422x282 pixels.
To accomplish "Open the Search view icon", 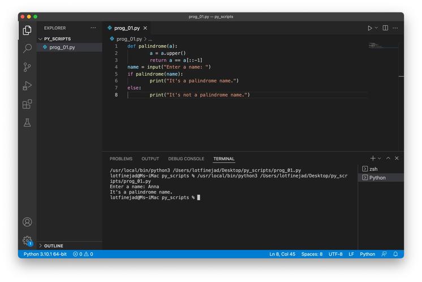I will click(x=27, y=49).
